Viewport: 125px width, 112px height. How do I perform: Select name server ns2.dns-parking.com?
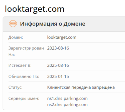click(x=67, y=104)
